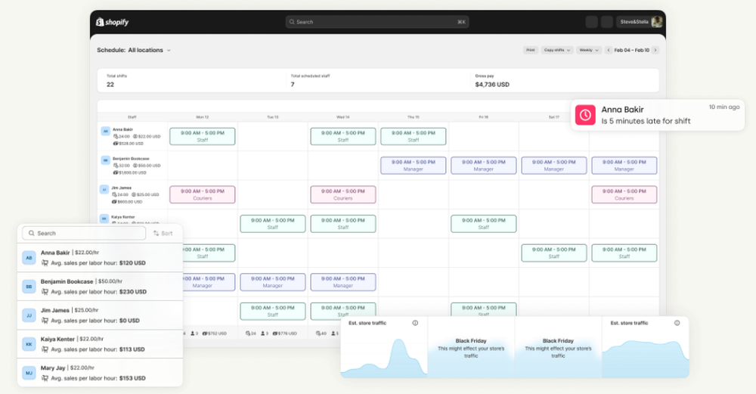756x394 pixels.
Task: Focus the top bar Search field
Action: (377, 22)
